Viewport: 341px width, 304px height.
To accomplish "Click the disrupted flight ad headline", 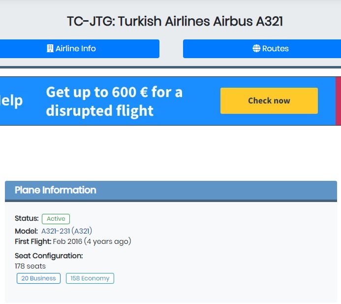I will click(114, 101).
